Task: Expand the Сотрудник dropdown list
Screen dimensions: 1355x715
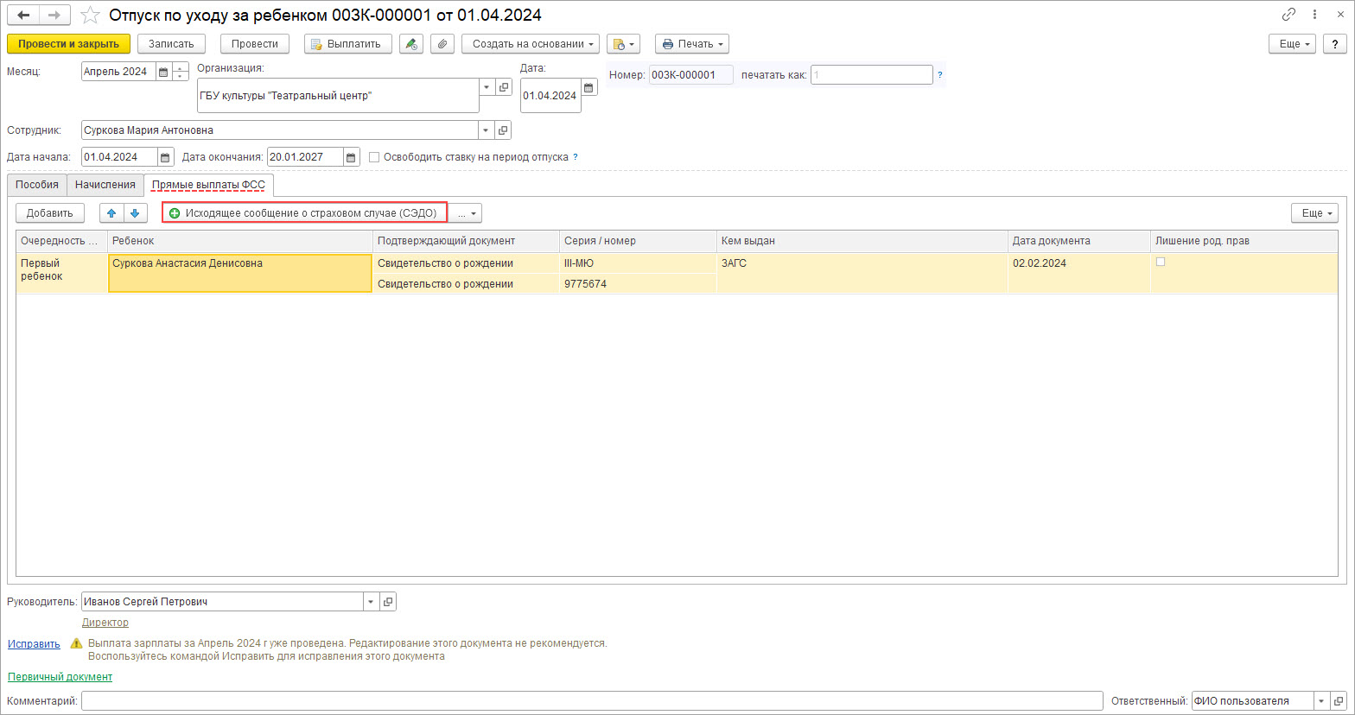Action: pos(487,130)
